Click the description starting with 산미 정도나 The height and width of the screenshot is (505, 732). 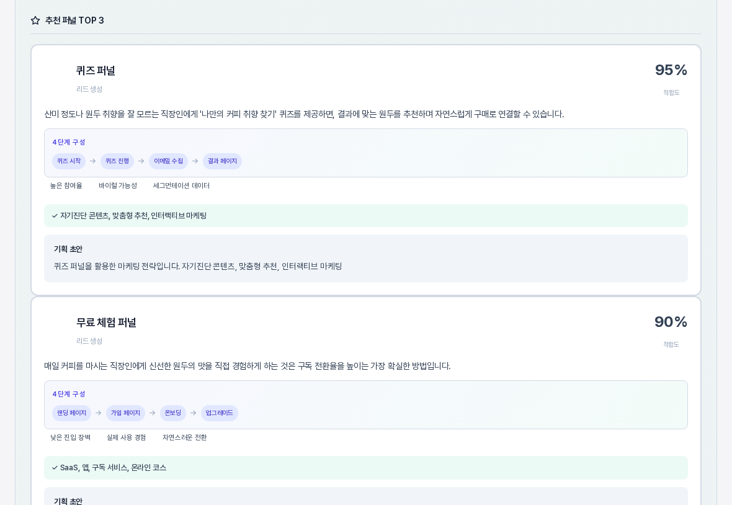(304, 114)
